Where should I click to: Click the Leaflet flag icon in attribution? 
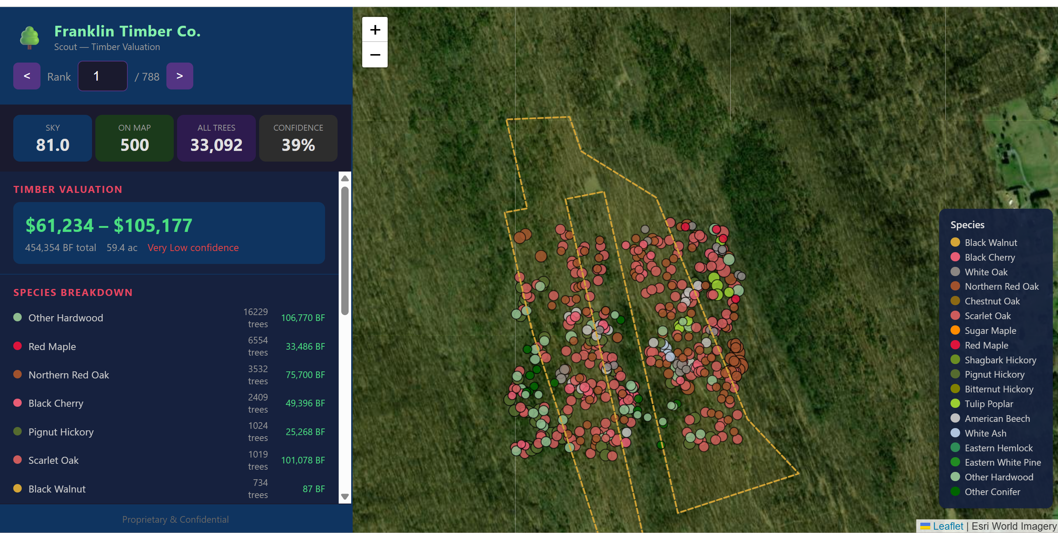tap(925, 526)
